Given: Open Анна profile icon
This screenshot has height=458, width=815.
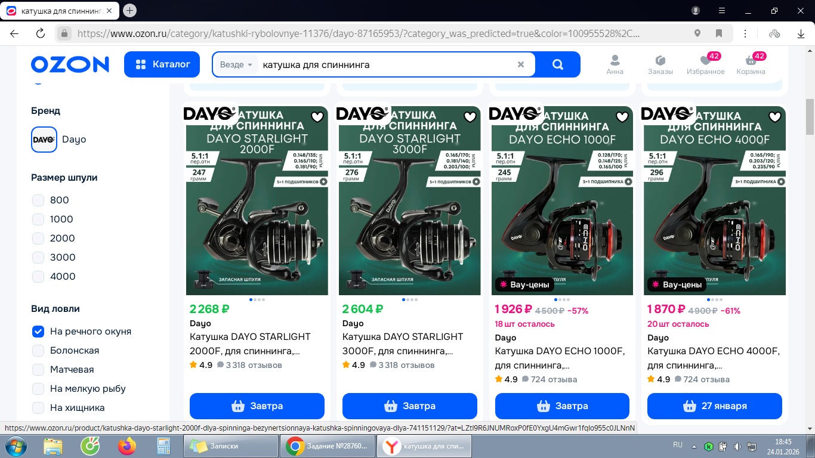Looking at the screenshot, I should pyautogui.click(x=615, y=64).
